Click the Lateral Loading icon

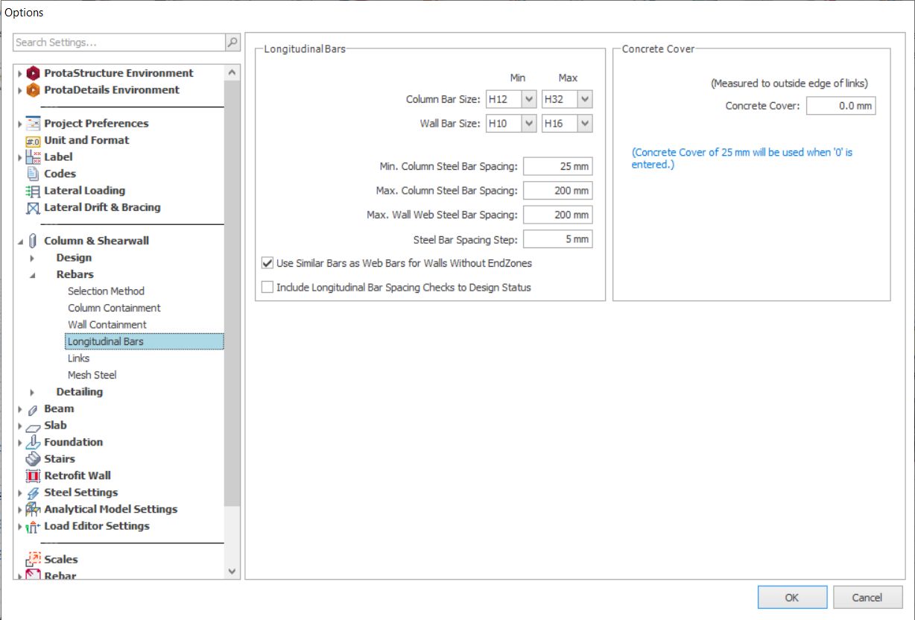coord(33,191)
